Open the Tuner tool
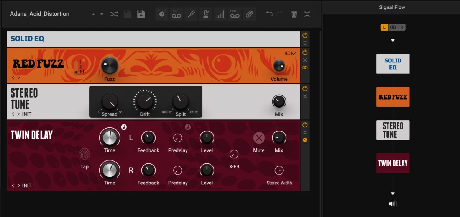This screenshot has height=217, width=460. 191,15
